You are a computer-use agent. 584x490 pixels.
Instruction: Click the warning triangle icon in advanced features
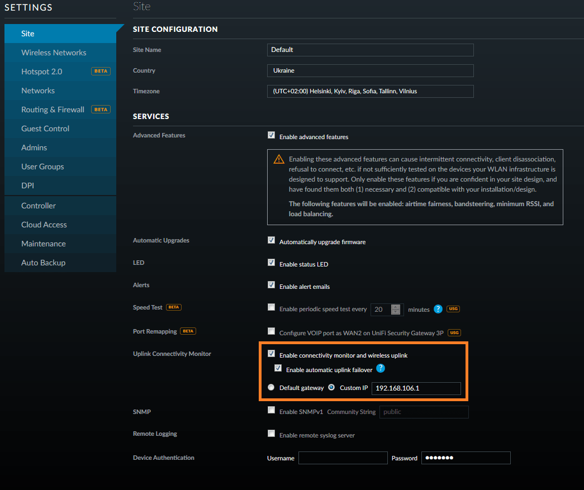tap(279, 160)
